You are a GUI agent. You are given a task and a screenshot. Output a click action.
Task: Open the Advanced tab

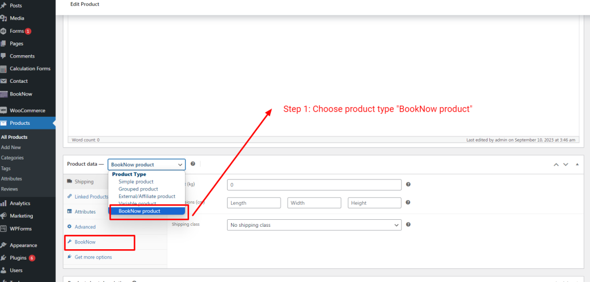(85, 227)
